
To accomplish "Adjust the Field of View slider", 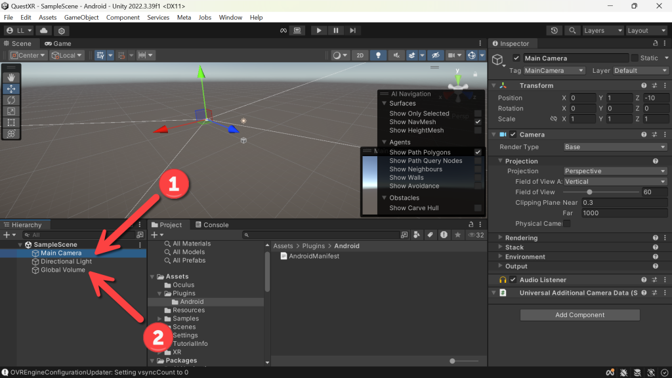I will click(x=601, y=192).
